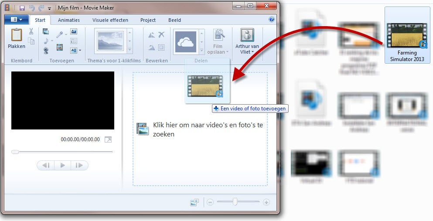Open the Visuele effecten tab

110,20
